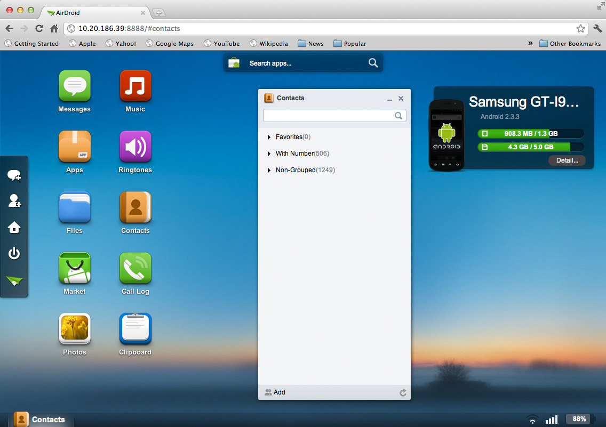The image size is (606, 427).
Task: Open the Apps manager icon
Action: tap(75, 147)
